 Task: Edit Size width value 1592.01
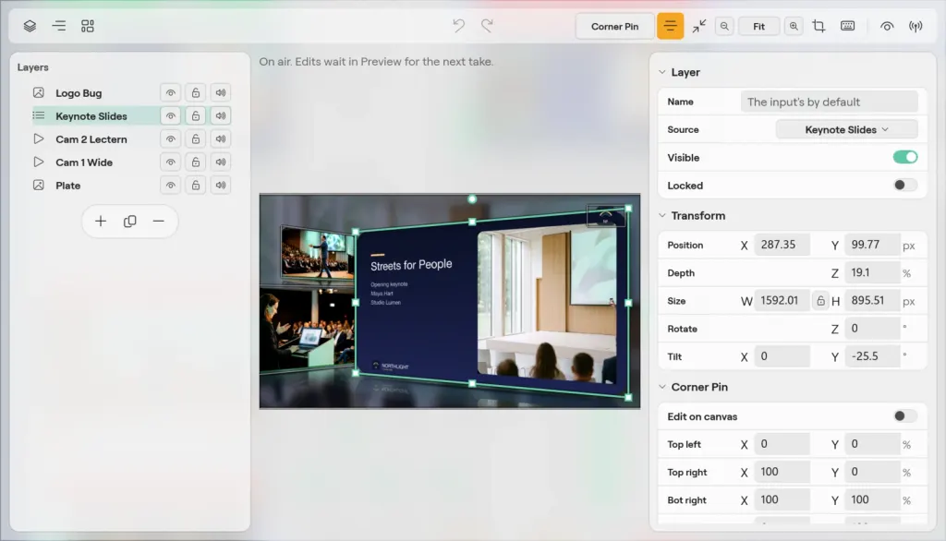[782, 300]
